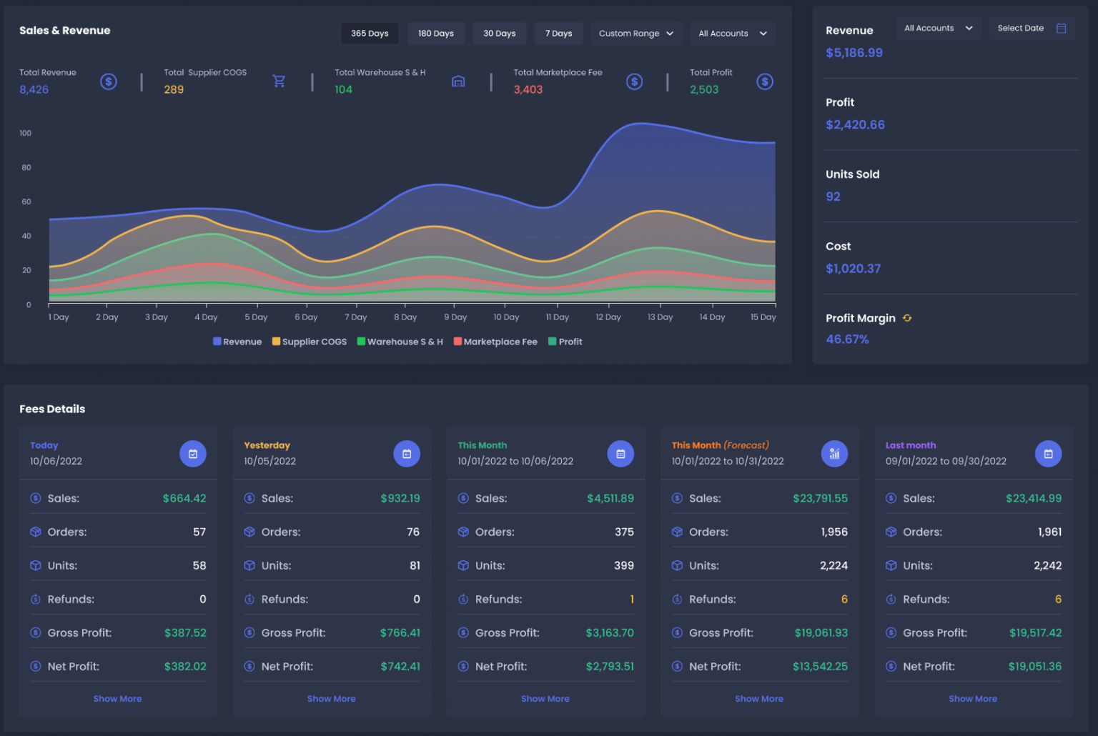Click Show More under the This Month card
This screenshot has height=736, width=1098.
(545, 698)
